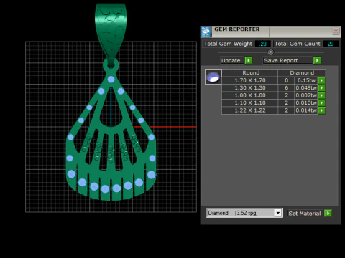
Task: Click Save Report button
Action: 287,60
